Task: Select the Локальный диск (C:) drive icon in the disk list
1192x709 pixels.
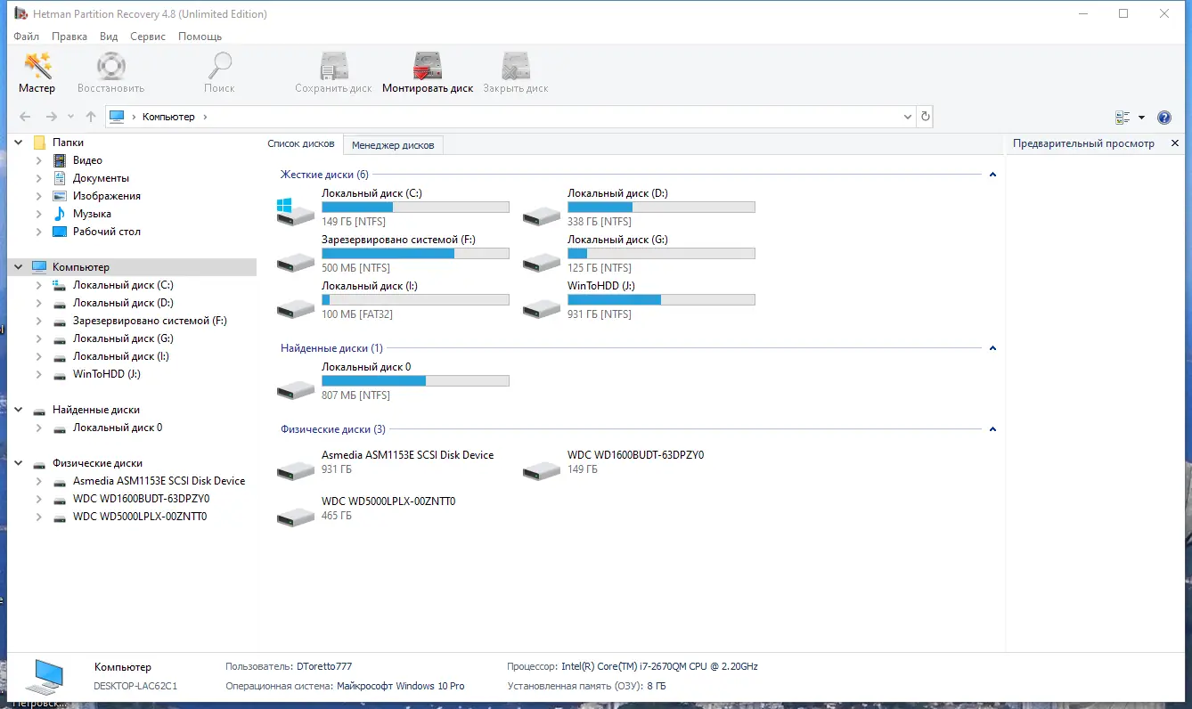Action: pyautogui.click(x=296, y=211)
